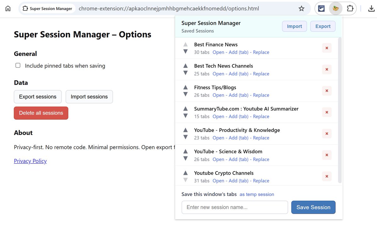Toggle the bookmark star in the address bar

tap(301, 8)
